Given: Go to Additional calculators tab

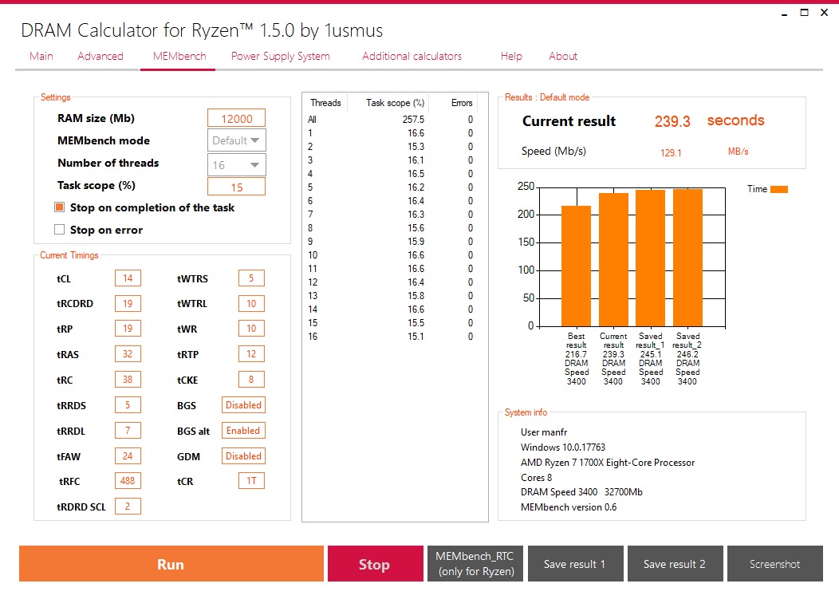Looking at the screenshot, I should [412, 56].
